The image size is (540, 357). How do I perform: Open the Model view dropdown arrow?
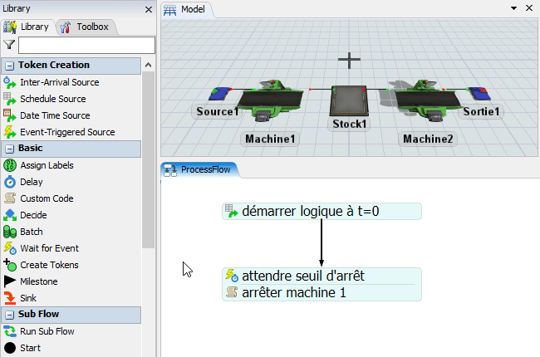[x=513, y=7]
